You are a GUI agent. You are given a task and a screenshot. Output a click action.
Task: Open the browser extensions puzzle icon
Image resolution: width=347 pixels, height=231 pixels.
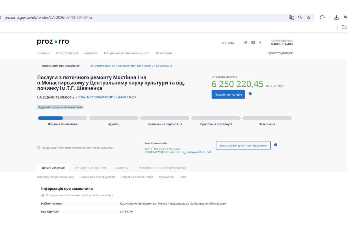click(322, 18)
